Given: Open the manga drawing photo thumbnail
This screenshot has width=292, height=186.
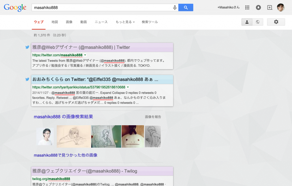Looking at the screenshot, I should pyautogui.click(x=106, y=136).
